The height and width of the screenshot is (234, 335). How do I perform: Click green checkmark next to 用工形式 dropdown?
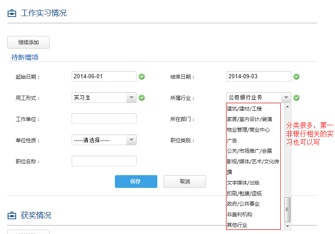tap(142, 98)
